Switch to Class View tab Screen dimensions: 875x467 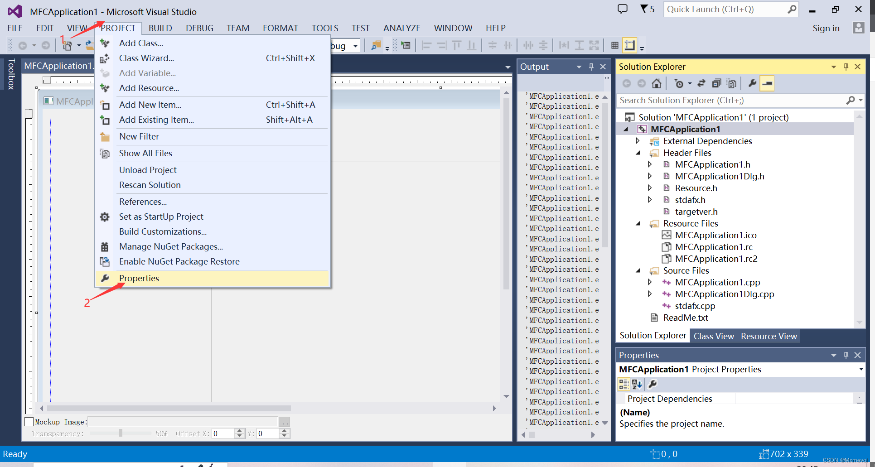click(714, 336)
